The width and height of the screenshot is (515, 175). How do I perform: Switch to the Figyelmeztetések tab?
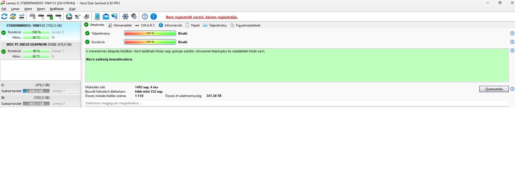pyautogui.click(x=245, y=25)
